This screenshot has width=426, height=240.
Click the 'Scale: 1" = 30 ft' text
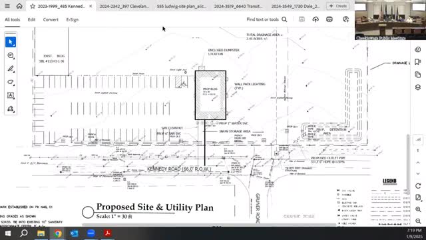[x=114, y=217]
